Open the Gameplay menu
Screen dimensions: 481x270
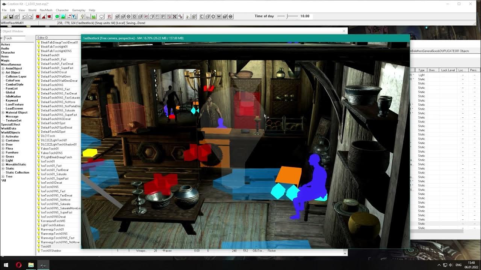tap(79, 10)
